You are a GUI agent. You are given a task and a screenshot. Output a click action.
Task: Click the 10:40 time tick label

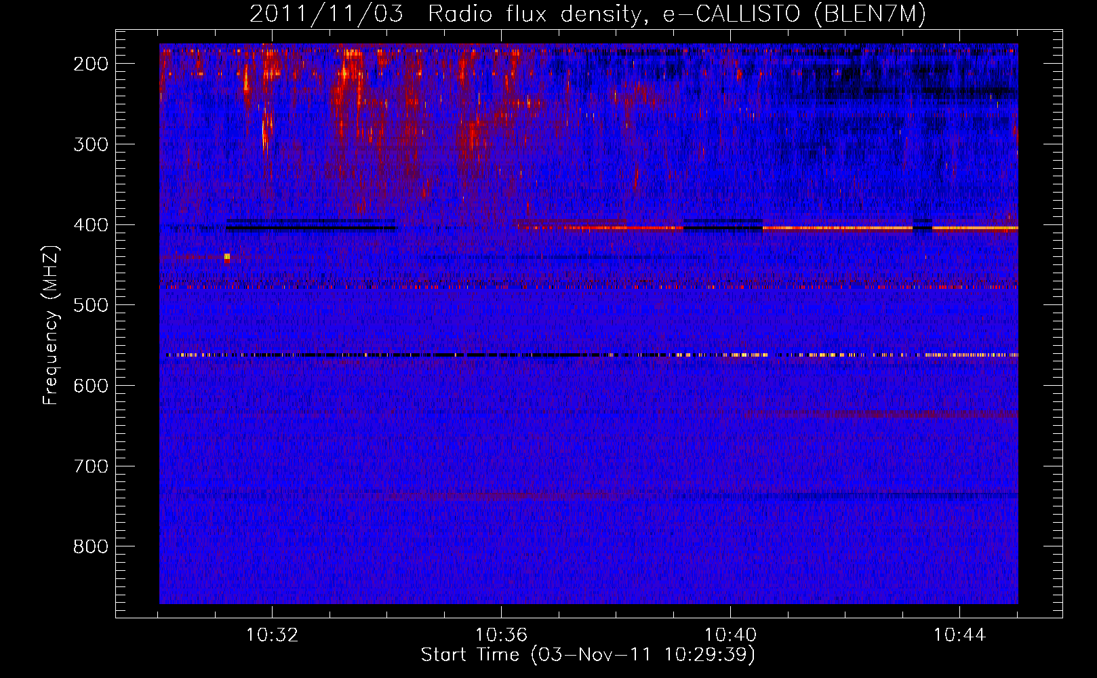tap(730, 635)
